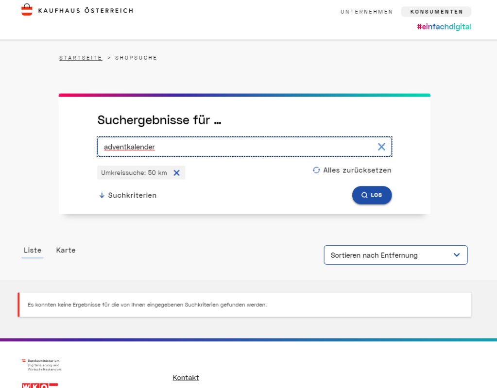Screen dimensions: 497x388
Task: Remove the Umkreissuche 50 km filter chip
Action: click(x=177, y=173)
